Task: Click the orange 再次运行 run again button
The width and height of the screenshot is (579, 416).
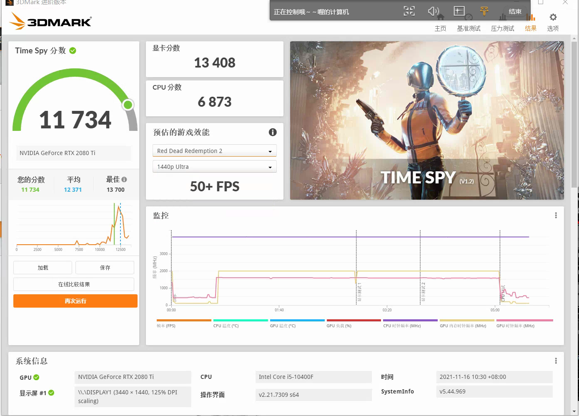Action: tap(75, 301)
